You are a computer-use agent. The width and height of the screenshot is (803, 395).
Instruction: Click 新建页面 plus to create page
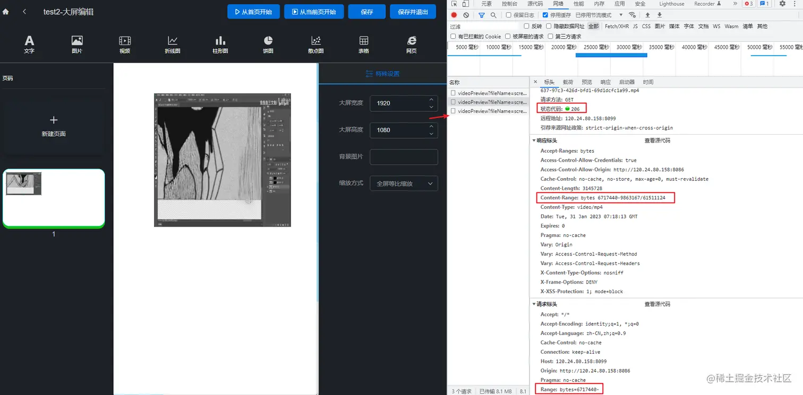[x=54, y=120]
